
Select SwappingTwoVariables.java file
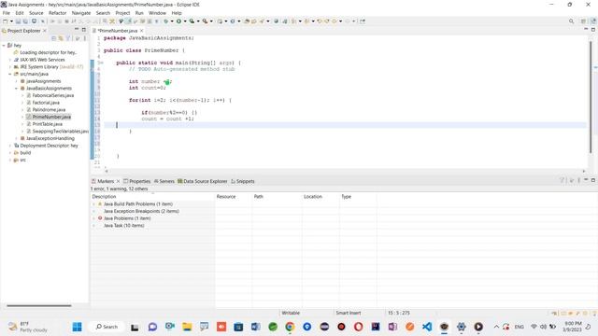(x=60, y=131)
